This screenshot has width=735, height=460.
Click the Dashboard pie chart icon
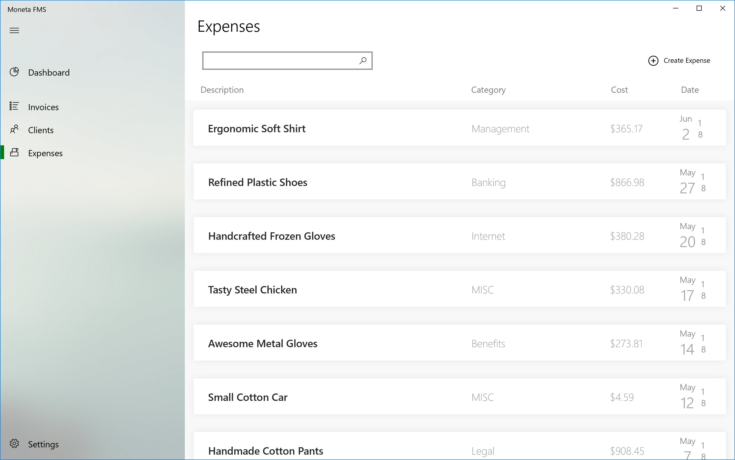coord(14,72)
